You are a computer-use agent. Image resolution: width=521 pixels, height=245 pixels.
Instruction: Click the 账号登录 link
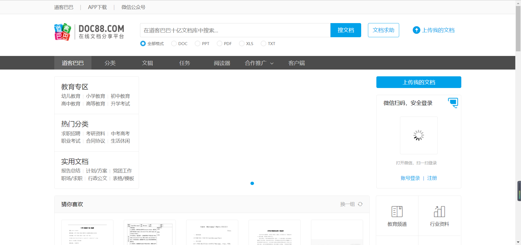(x=410, y=178)
